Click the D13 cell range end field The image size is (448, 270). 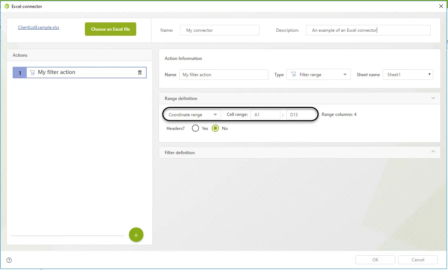point(301,115)
